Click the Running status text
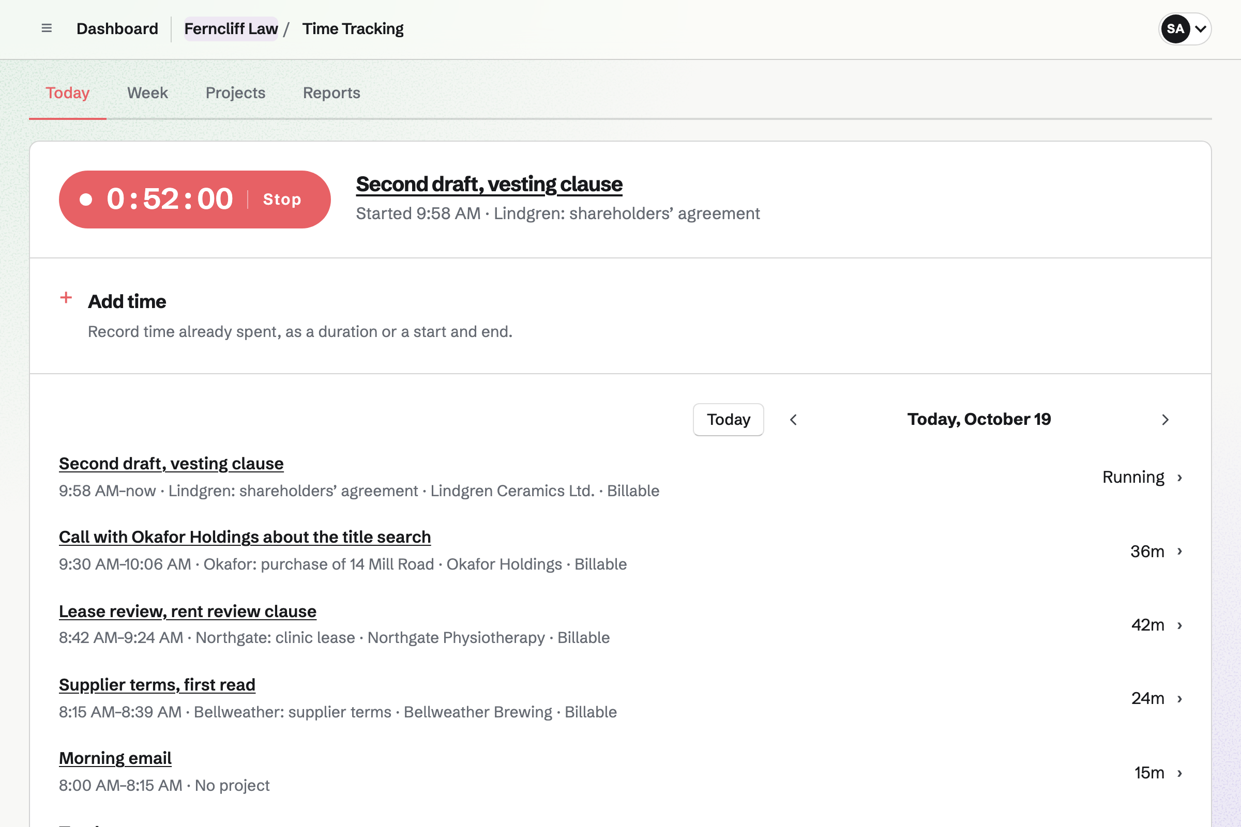The image size is (1241, 827). [x=1133, y=477]
